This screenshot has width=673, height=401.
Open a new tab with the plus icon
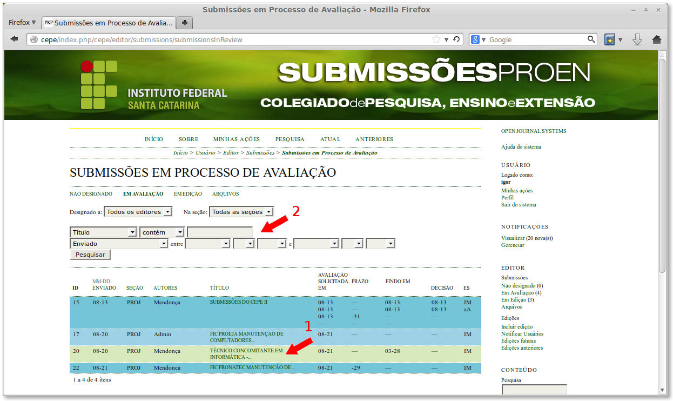(184, 22)
